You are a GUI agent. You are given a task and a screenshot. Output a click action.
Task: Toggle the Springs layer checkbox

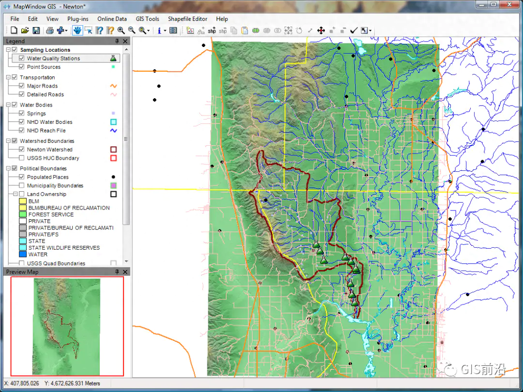(22, 114)
